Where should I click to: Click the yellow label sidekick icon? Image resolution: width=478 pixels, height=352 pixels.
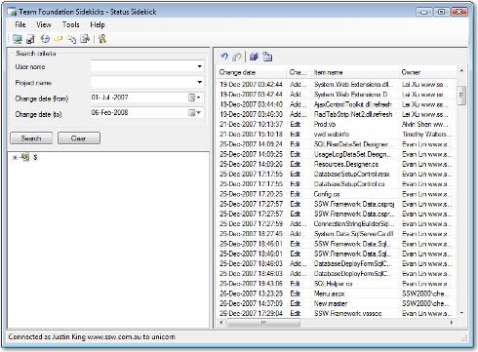tap(58, 39)
